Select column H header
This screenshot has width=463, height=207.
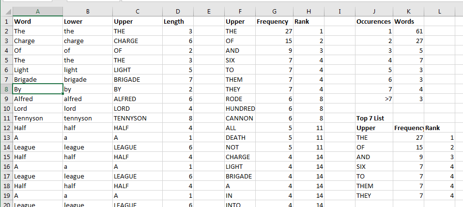tap(309, 11)
